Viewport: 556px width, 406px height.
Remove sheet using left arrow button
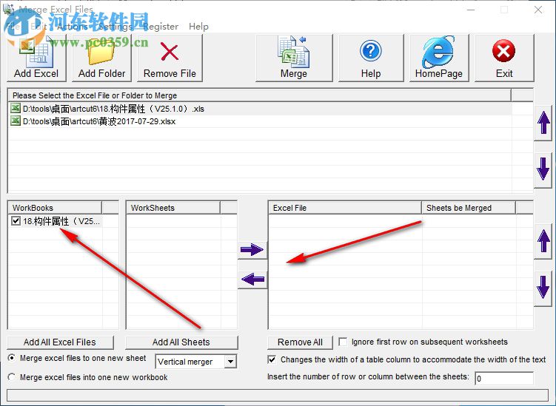[x=252, y=279]
